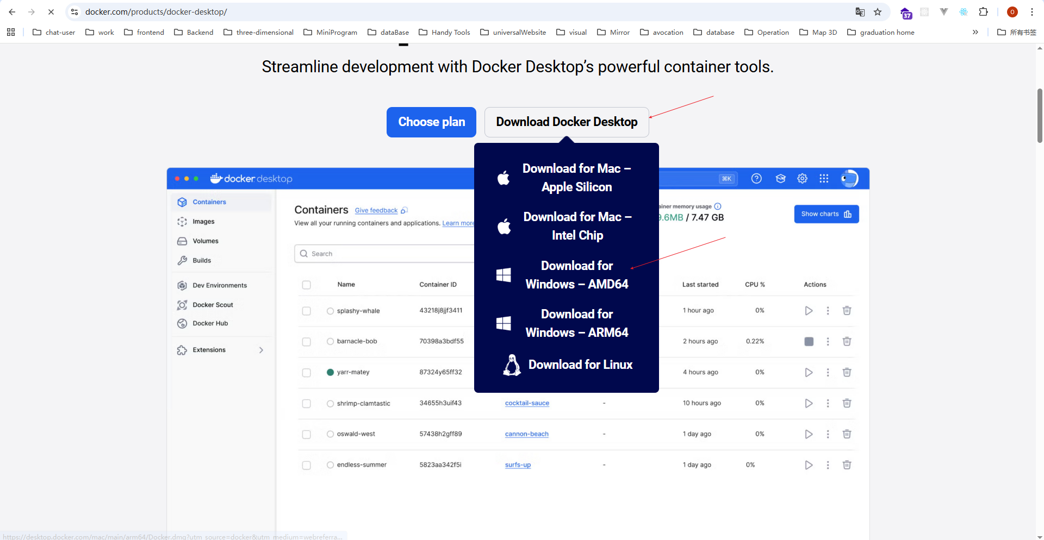Open the MiniProgram bookmark folder
Screen dimensions: 1044x540
pos(330,32)
